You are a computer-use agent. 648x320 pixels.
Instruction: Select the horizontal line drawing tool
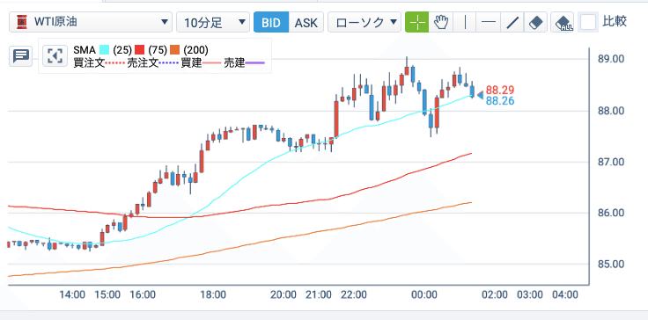click(x=489, y=22)
